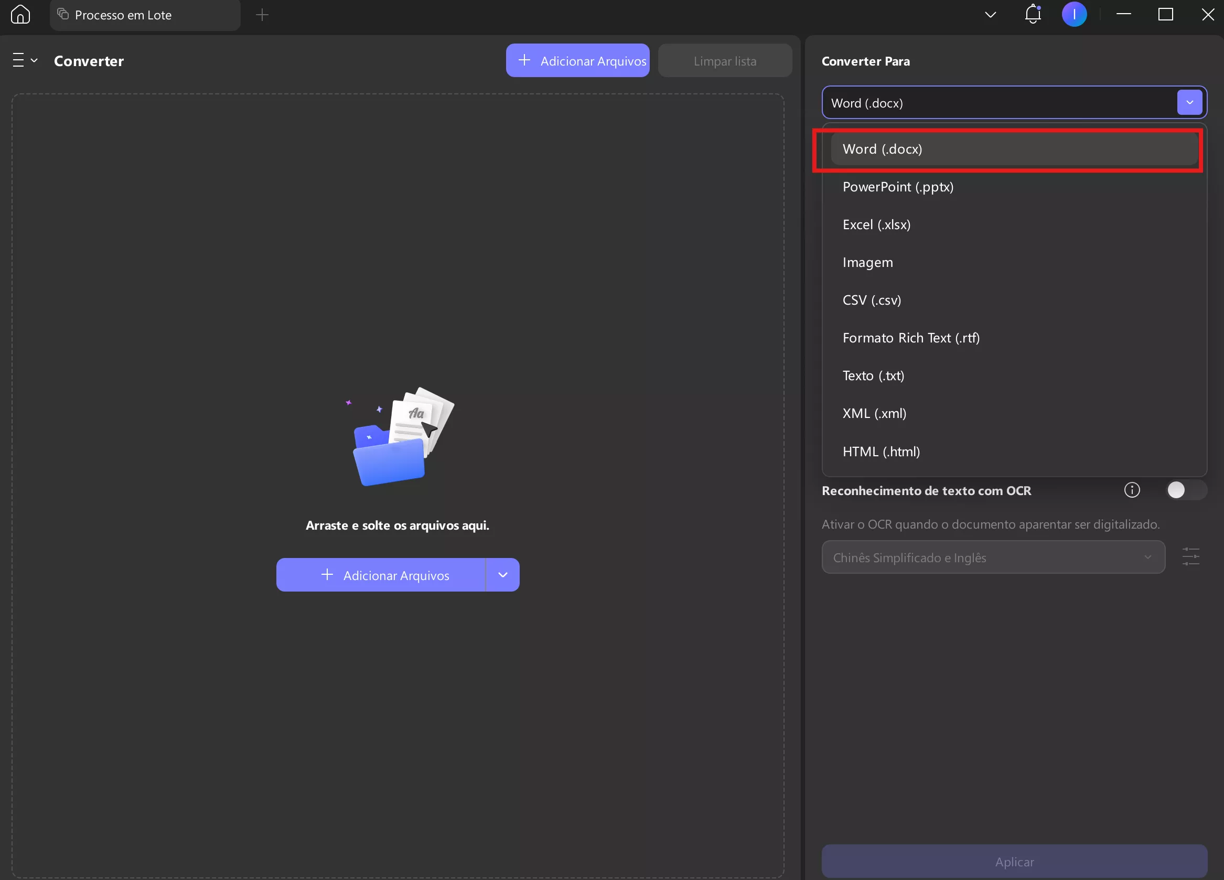
Task: Click the OCR language advanced settings icon
Action: pyautogui.click(x=1191, y=556)
